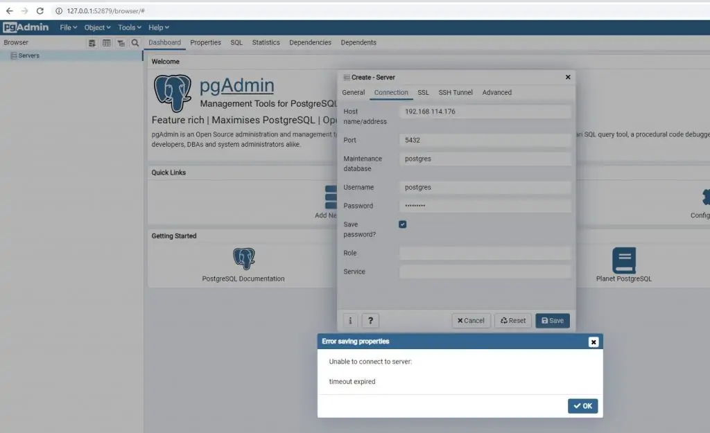Click the View Data grid icon
This screenshot has width=710, height=433.
[x=107, y=42]
